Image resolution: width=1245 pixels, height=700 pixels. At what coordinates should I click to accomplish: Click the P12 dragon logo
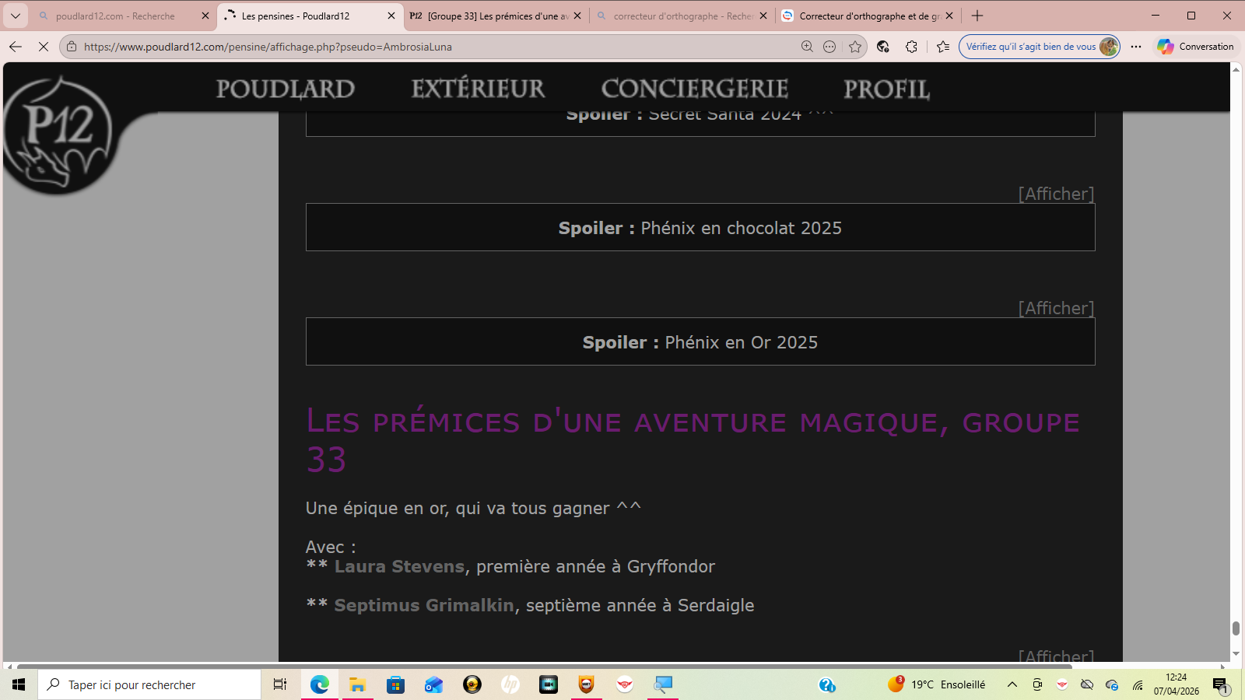pyautogui.click(x=59, y=134)
